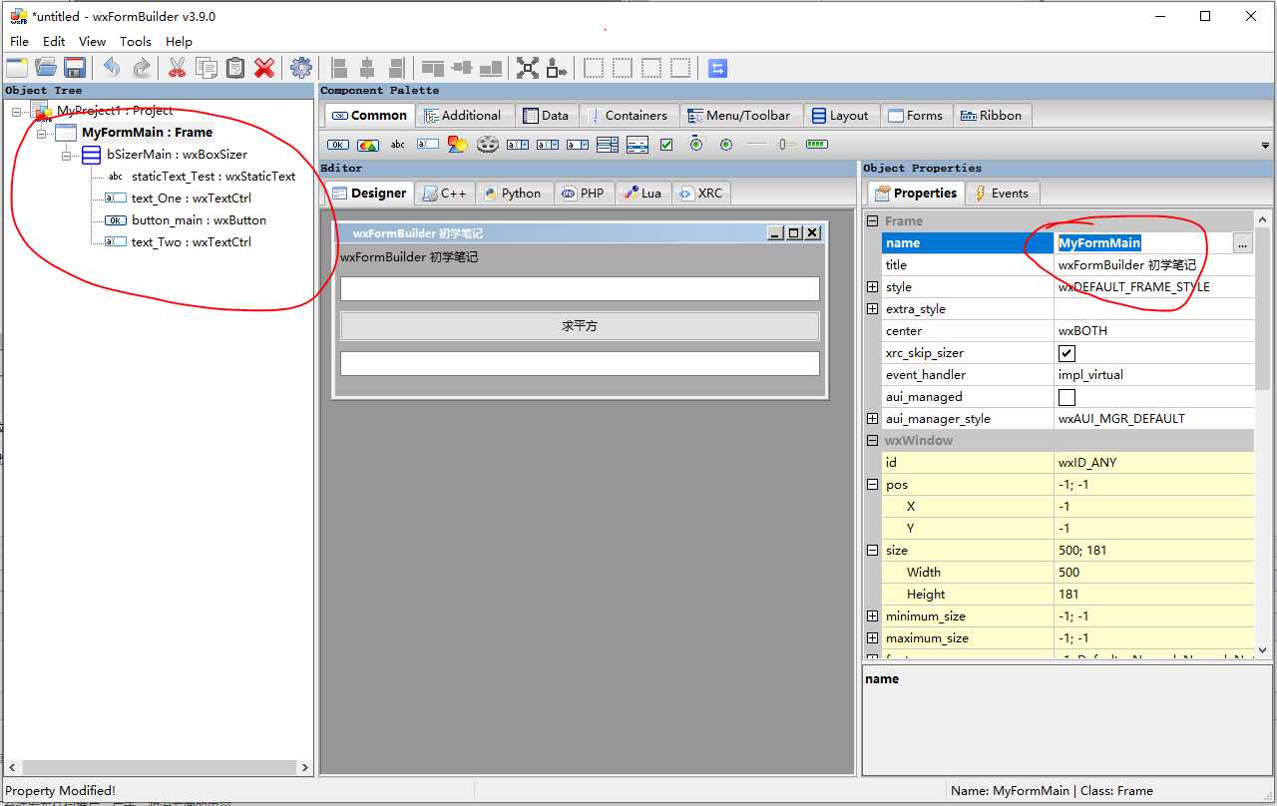Open the File menu
Image resolution: width=1277 pixels, height=806 pixels.
(19, 42)
